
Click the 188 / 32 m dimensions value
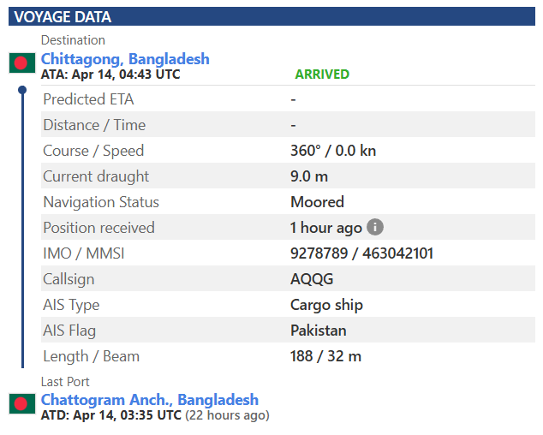(x=325, y=356)
